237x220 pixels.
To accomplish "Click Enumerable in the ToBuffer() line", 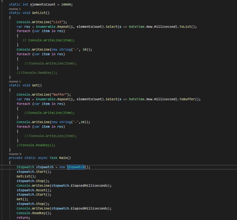I will point(46,99).
